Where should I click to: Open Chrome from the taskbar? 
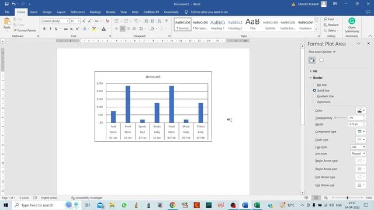click(x=172, y=205)
